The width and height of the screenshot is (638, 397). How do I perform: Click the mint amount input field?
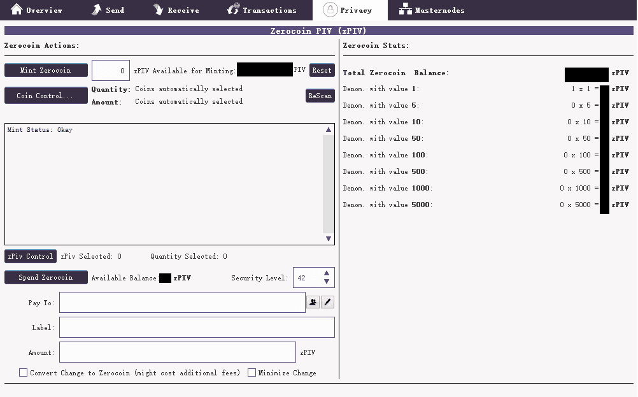111,71
